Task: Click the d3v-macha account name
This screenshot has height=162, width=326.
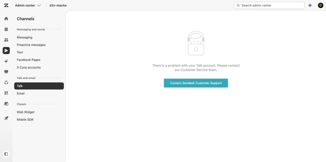Action: pos(58,5)
